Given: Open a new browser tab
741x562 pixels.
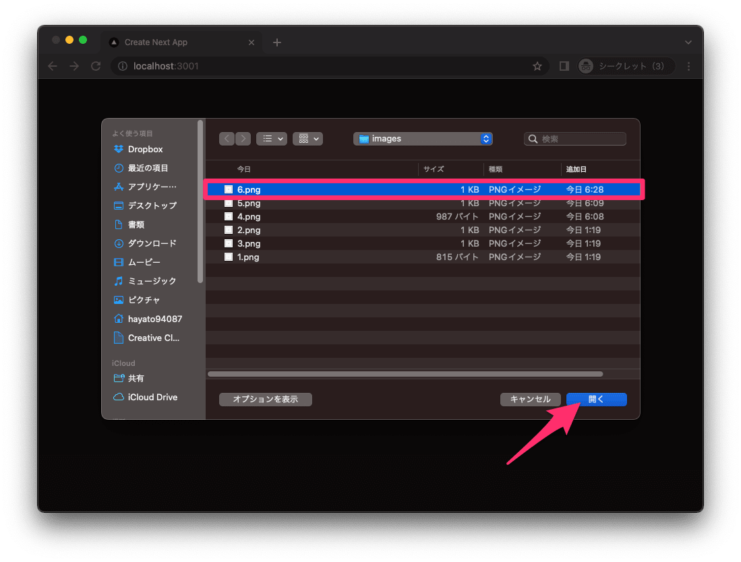Looking at the screenshot, I should pyautogui.click(x=276, y=42).
